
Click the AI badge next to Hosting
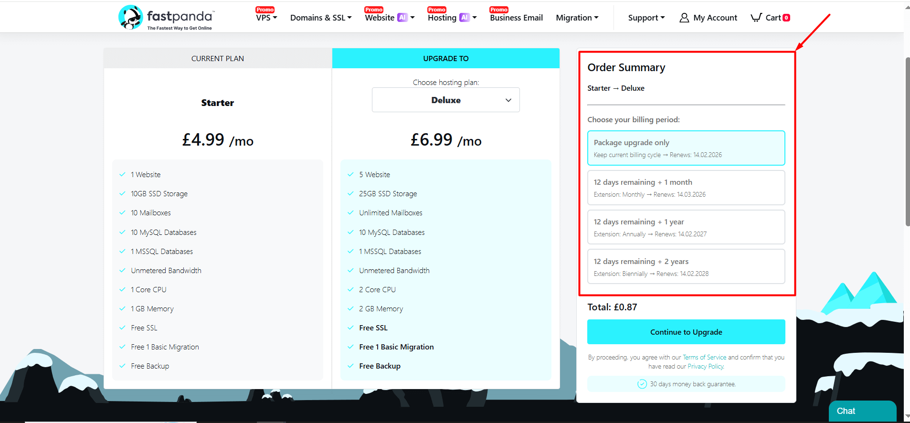pos(464,18)
